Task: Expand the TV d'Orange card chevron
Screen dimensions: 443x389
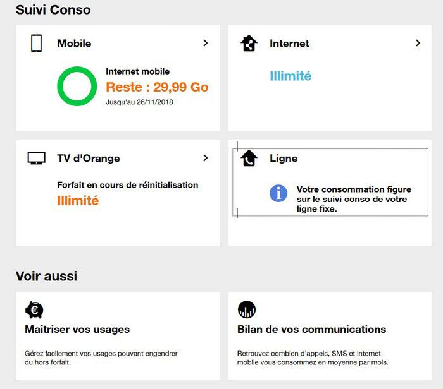Action: tap(205, 158)
